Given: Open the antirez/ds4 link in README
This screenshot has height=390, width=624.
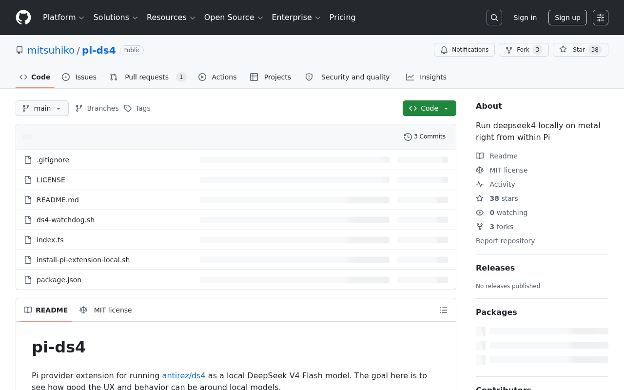Looking at the screenshot, I should (184, 375).
